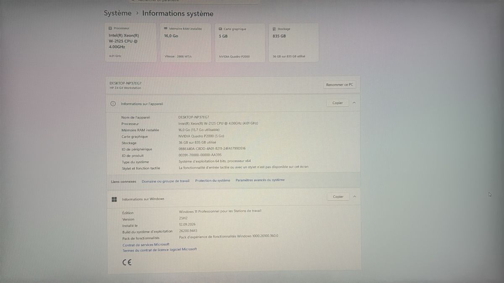Click the Mémoire RAM installée card icon
The height and width of the screenshot is (283, 504).
[x=166, y=28]
